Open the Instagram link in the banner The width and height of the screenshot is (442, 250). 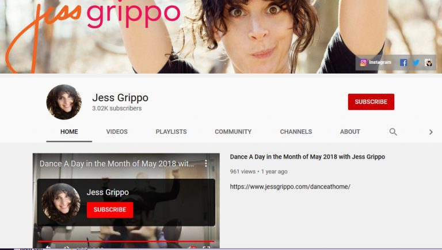point(375,63)
